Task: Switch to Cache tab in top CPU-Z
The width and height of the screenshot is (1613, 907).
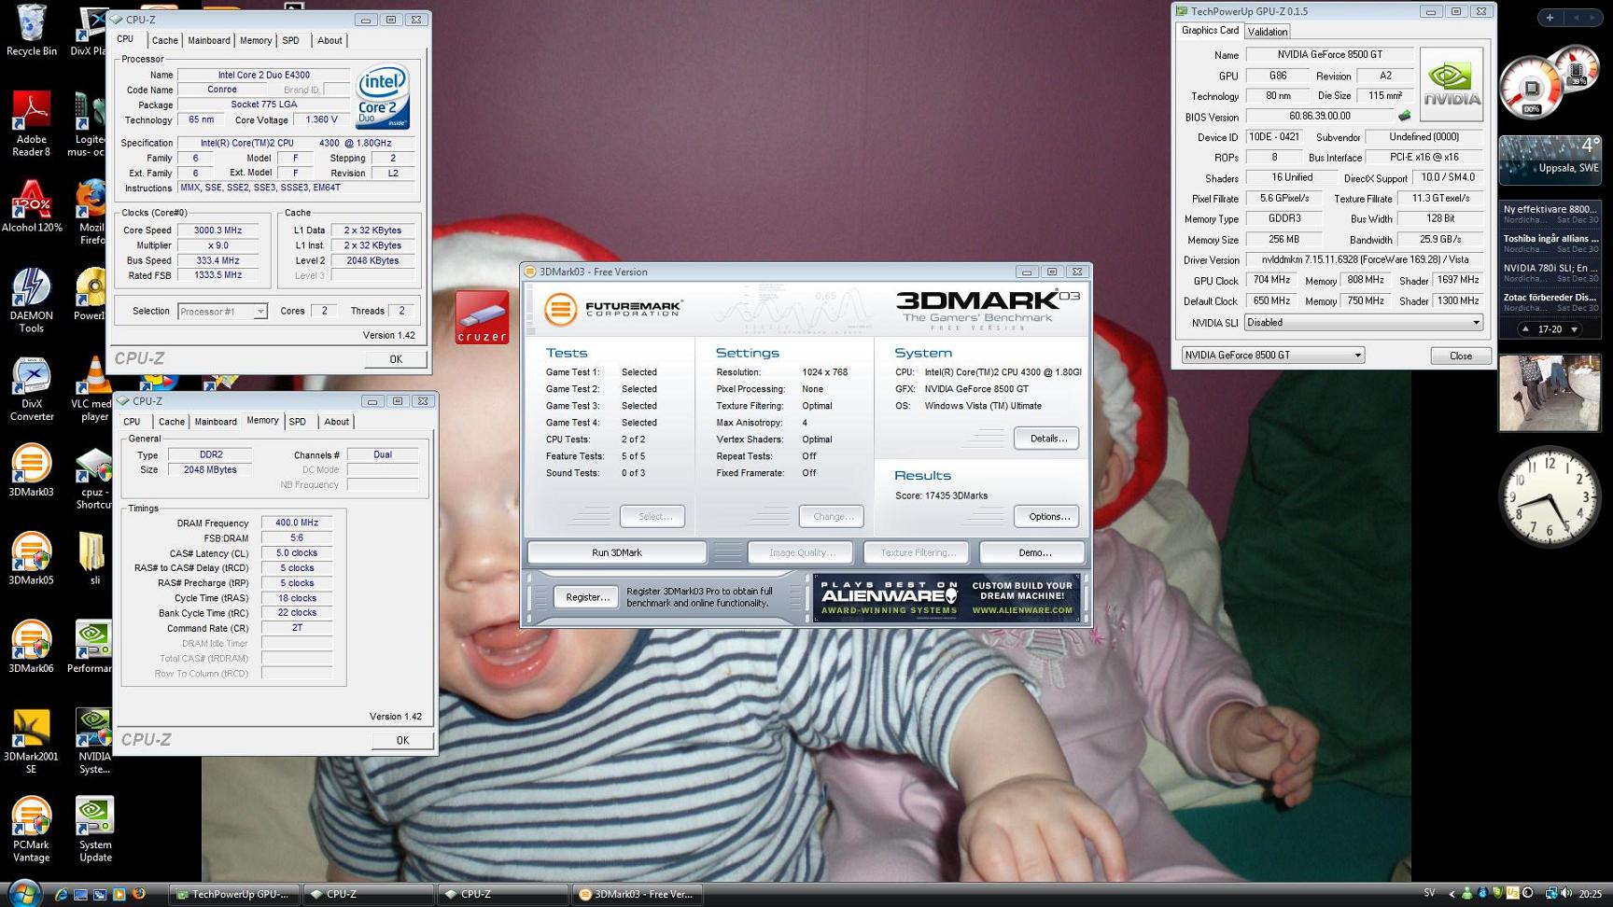Action: tap(164, 40)
